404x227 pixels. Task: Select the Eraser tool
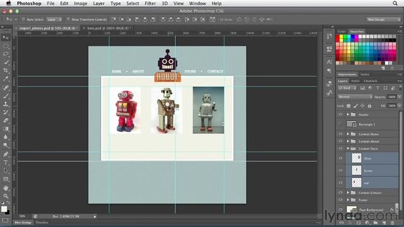[x=6, y=120]
